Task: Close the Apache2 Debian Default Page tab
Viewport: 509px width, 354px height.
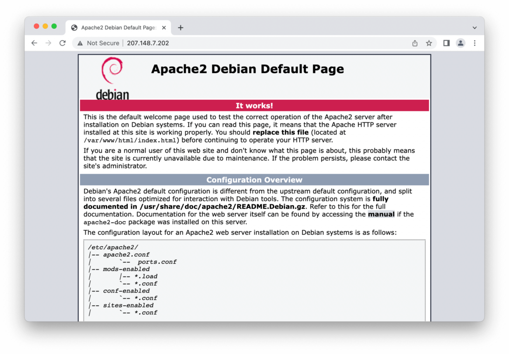Action: [164, 28]
